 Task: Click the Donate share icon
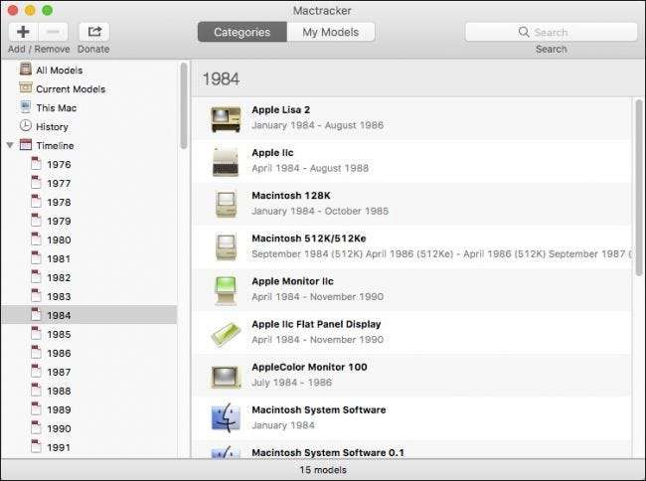coord(93,32)
